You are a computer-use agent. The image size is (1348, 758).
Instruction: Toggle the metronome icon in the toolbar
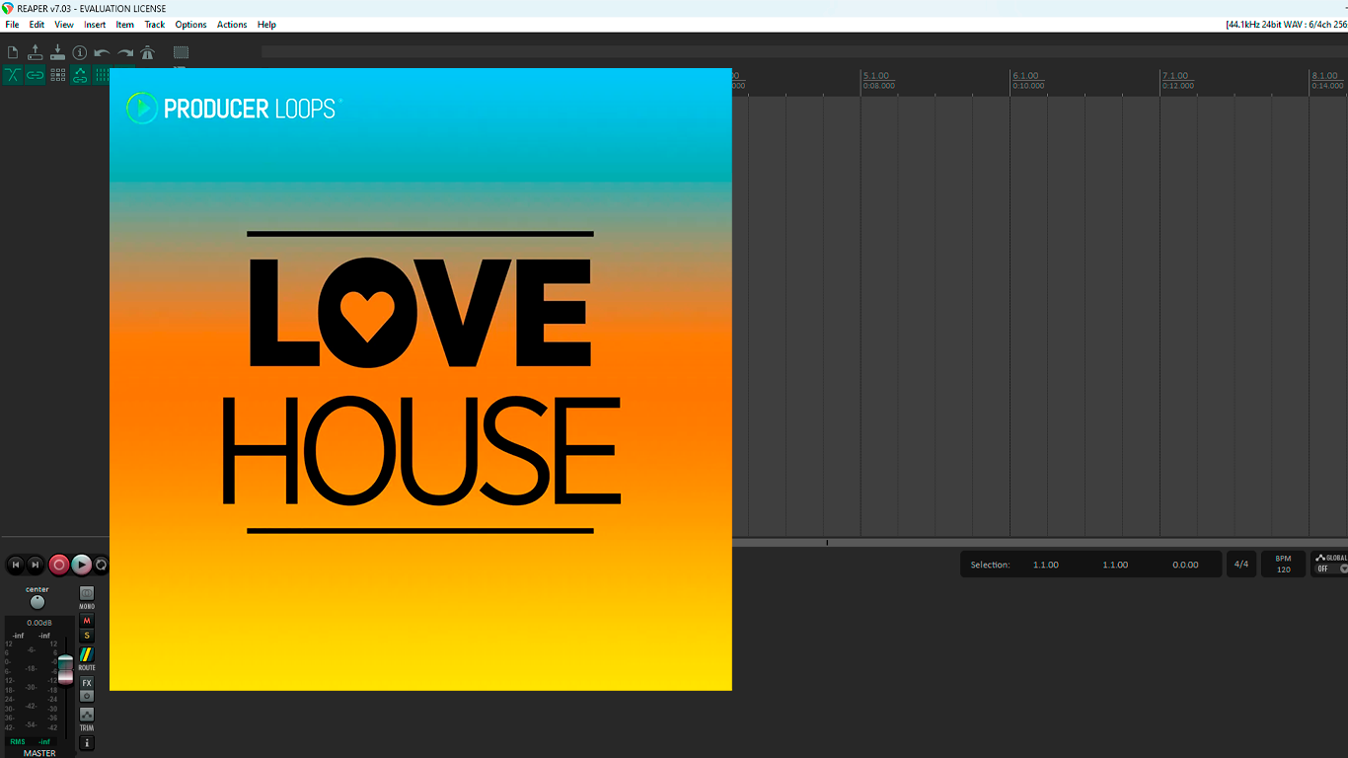148,52
